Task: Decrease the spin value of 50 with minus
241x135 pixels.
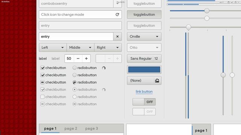Action: pos(78,58)
